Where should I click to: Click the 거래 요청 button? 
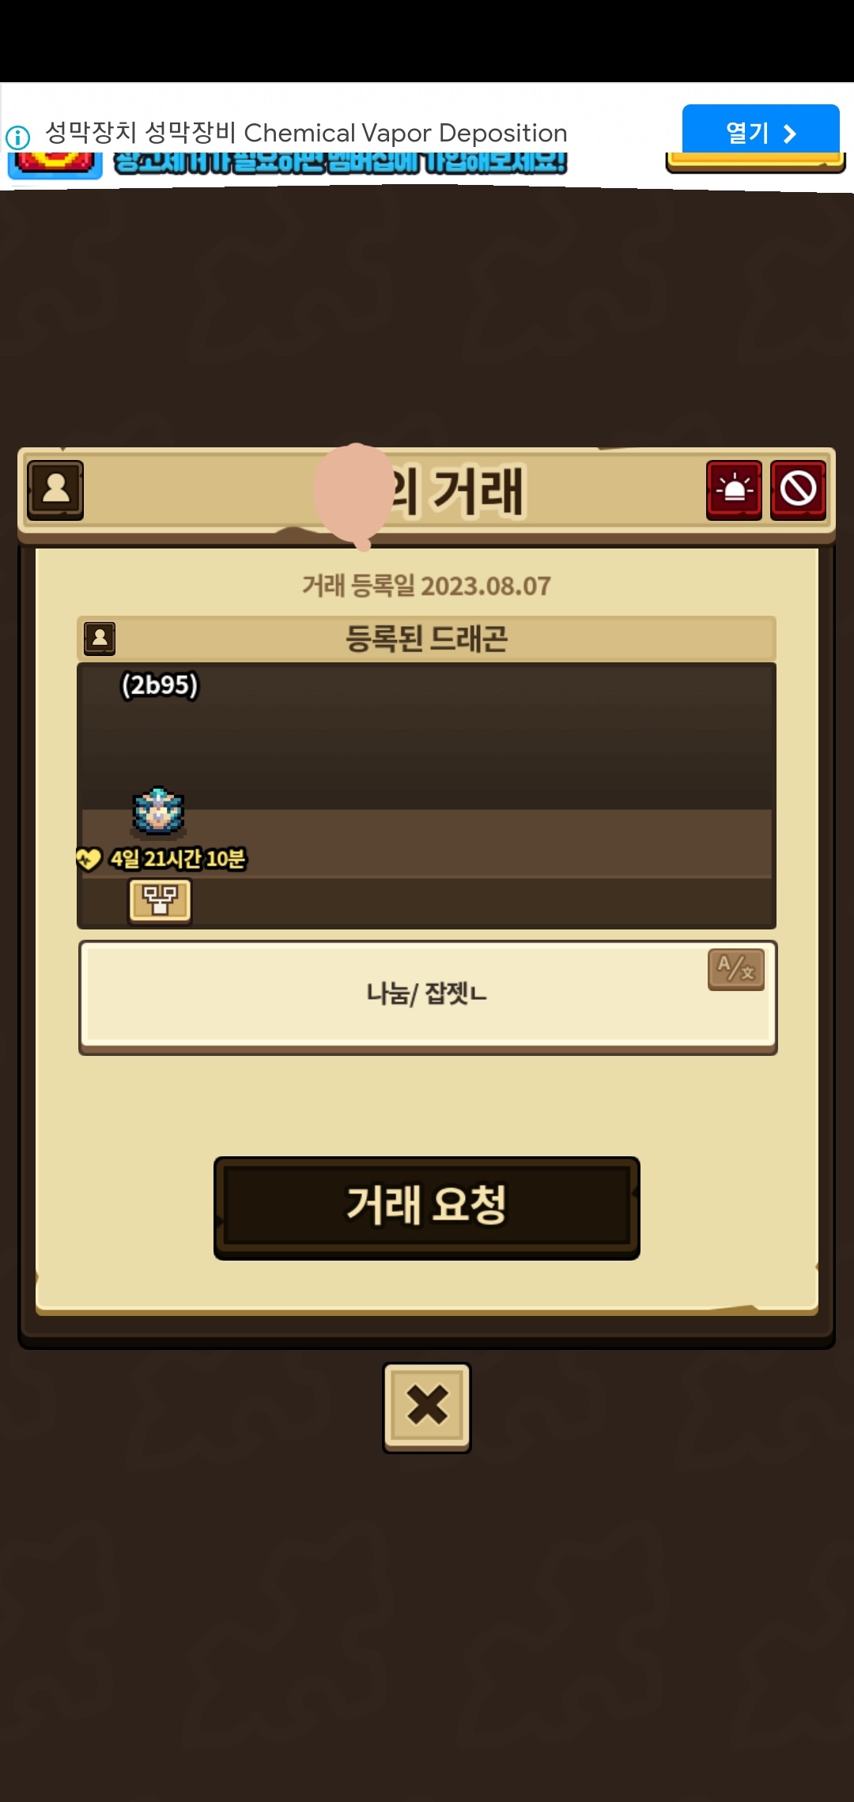[x=427, y=1208]
